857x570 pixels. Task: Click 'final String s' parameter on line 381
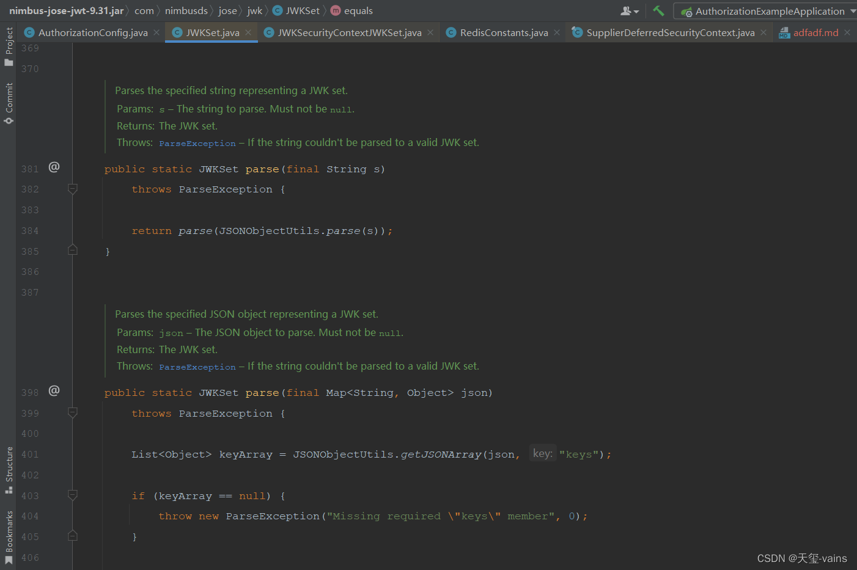(333, 169)
